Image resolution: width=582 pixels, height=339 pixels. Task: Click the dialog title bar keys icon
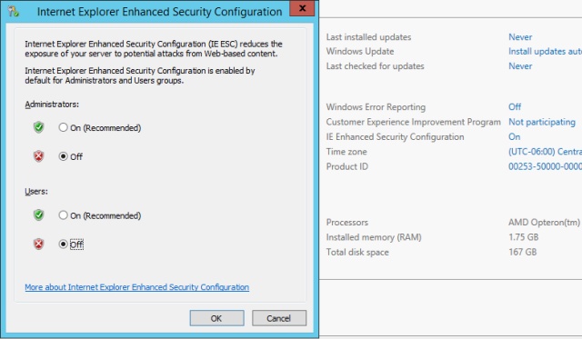(x=14, y=12)
